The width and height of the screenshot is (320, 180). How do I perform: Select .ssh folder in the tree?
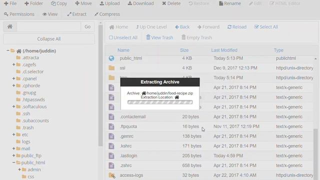click(x=25, y=113)
